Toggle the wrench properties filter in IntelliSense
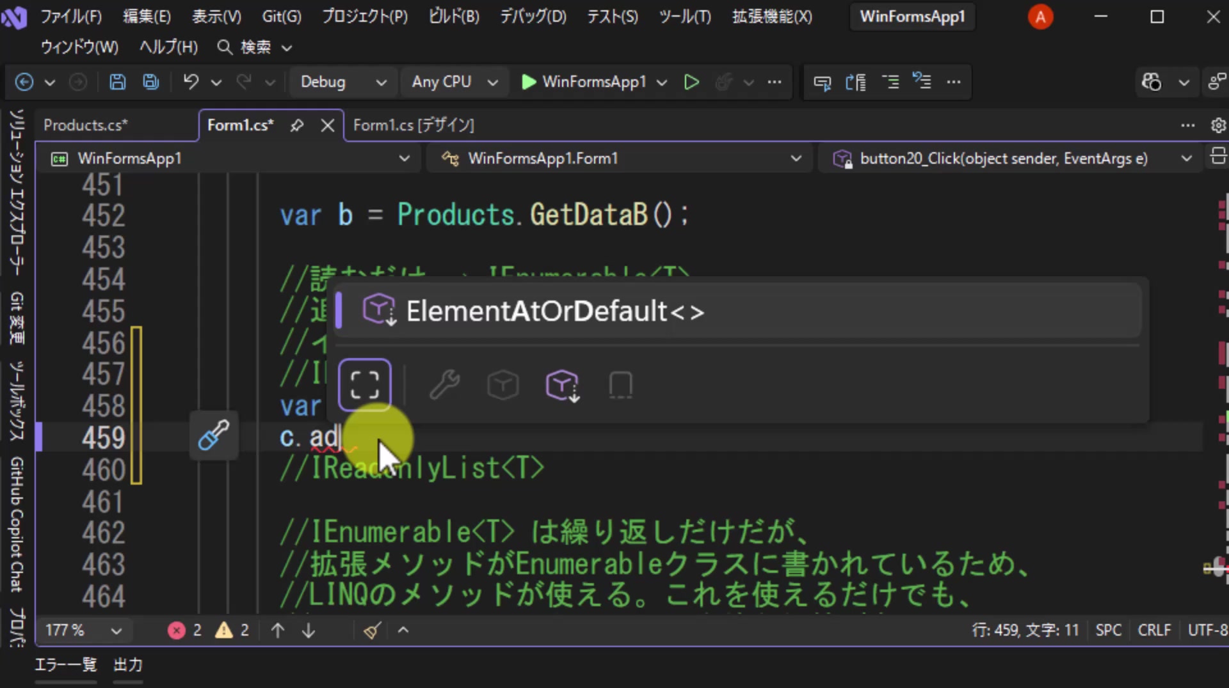1229x688 pixels. (x=444, y=385)
